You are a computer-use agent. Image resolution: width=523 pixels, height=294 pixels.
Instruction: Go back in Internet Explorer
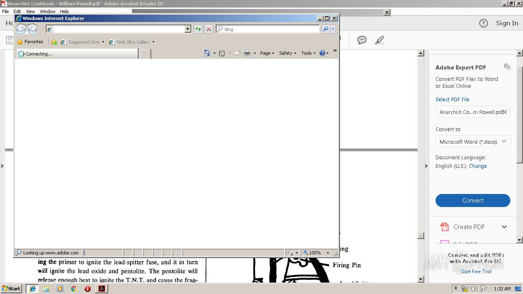click(21, 29)
